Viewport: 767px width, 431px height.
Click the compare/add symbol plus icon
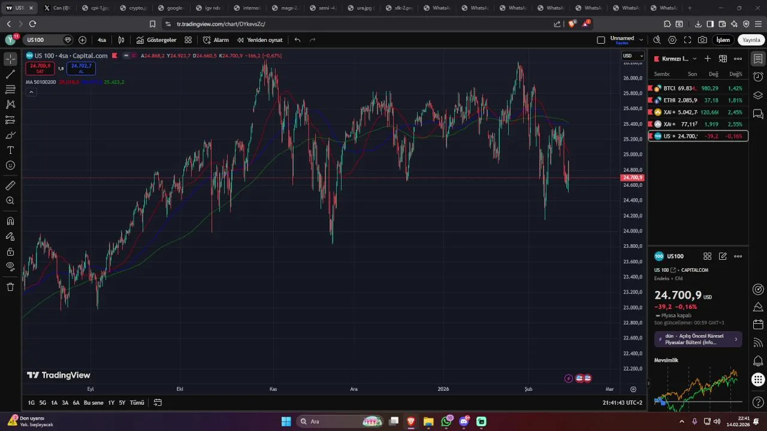[83, 40]
